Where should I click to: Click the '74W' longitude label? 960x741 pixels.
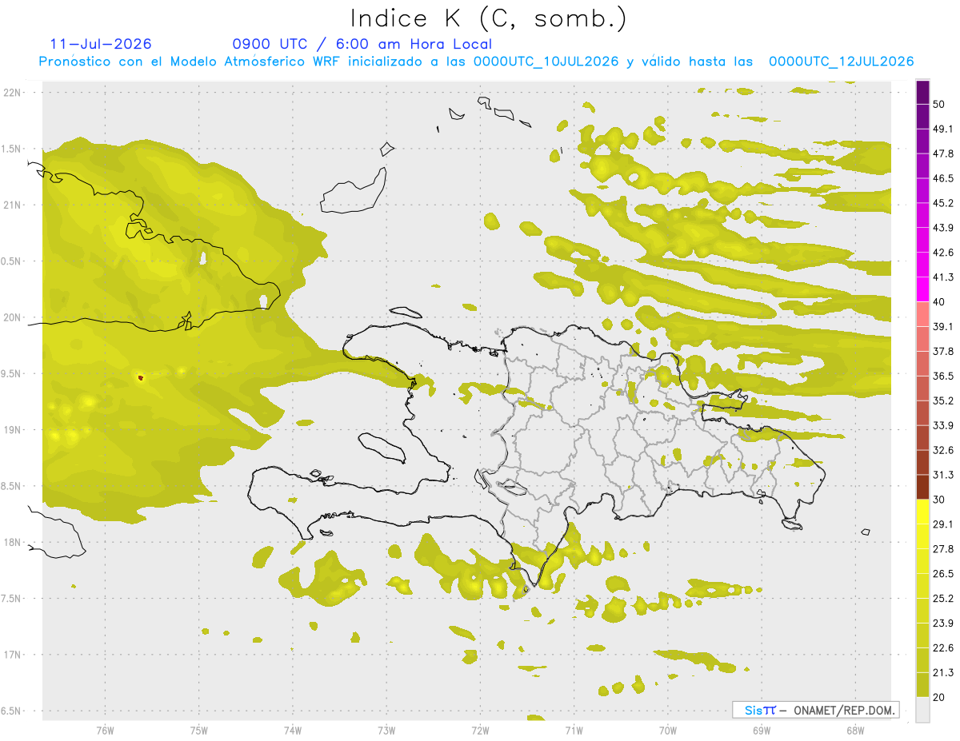click(x=293, y=730)
